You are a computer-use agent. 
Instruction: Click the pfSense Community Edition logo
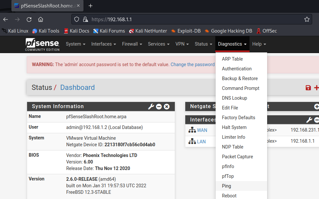click(42, 44)
